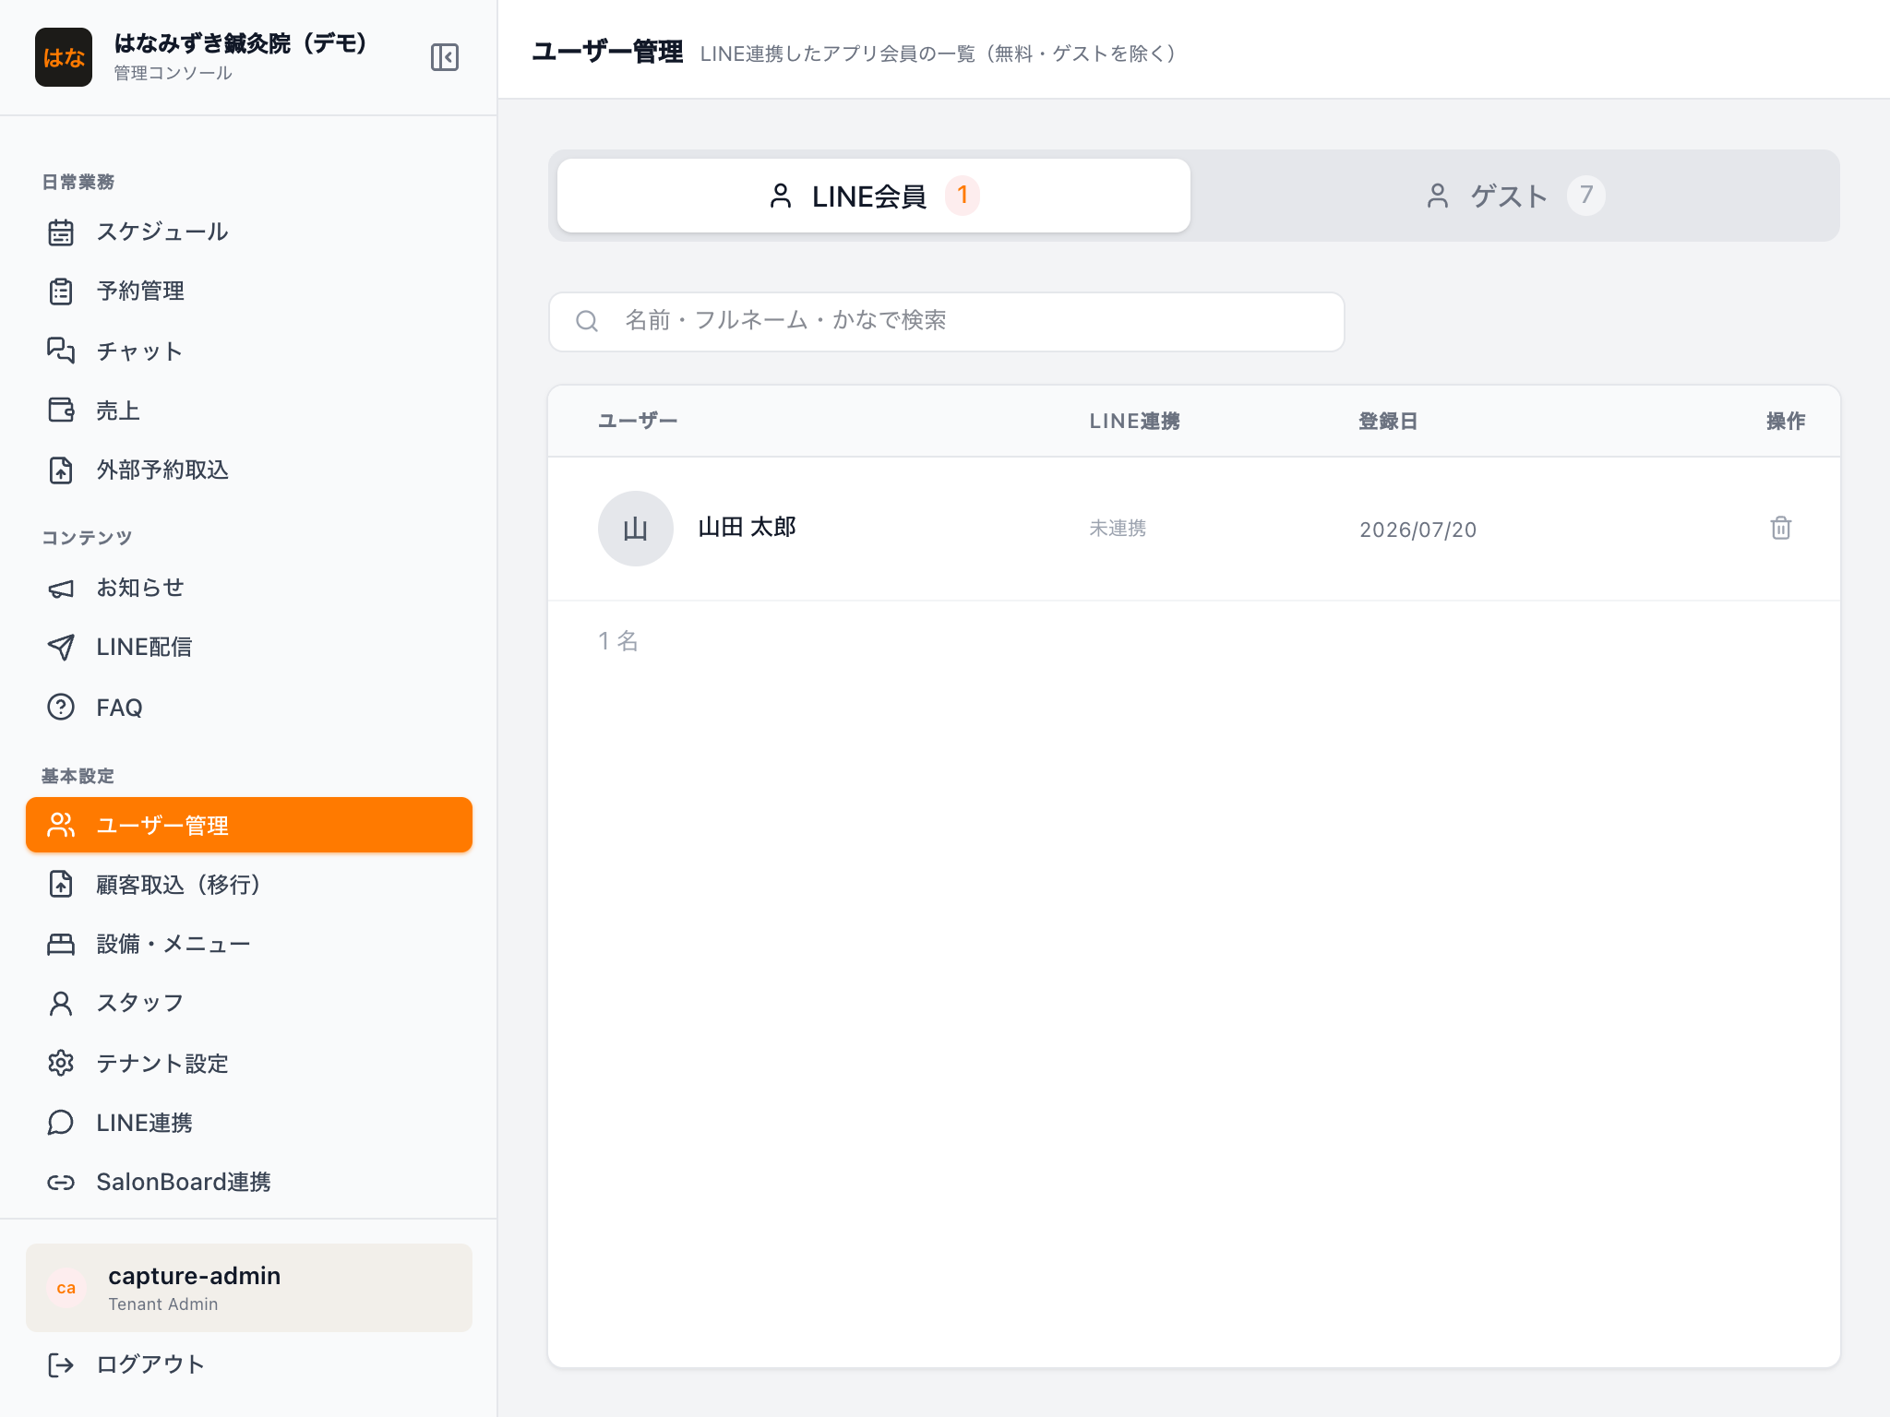Open スタッフ person icon
The width and height of the screenshot is (1890, 1417).
pyautogui.click(x=61, y=1003)
